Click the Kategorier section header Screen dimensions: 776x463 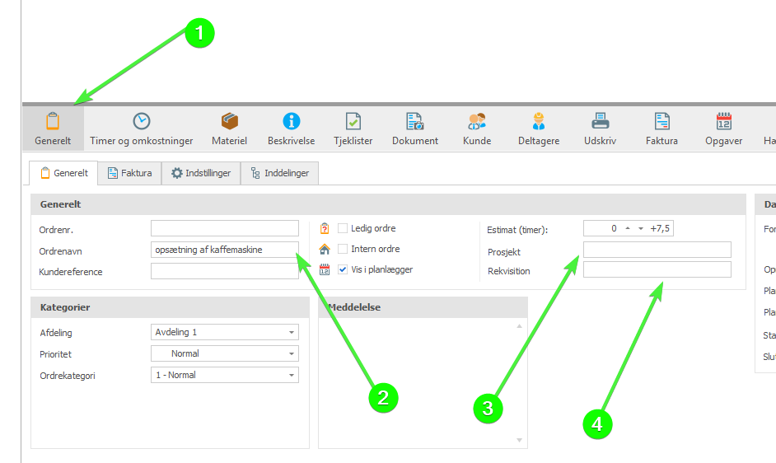[171, 307]
